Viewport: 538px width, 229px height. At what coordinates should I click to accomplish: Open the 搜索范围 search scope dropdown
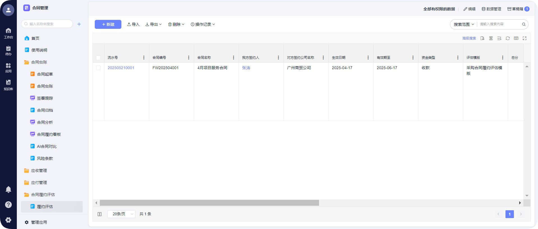click(464, 24)
